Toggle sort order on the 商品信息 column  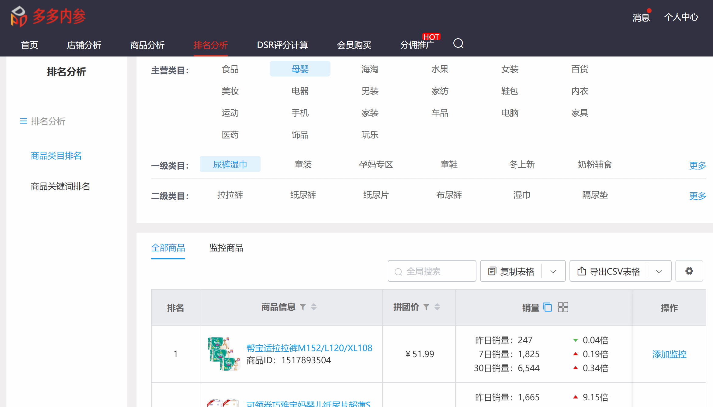[313, 307]
